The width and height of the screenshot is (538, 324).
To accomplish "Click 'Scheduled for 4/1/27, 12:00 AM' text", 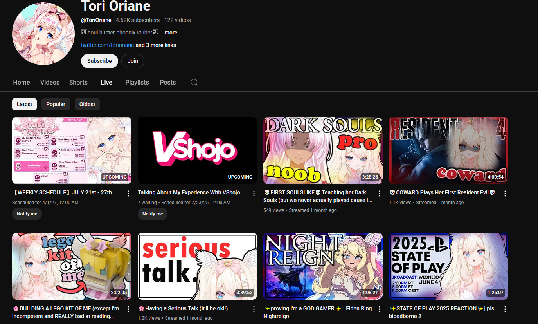I will 45,203.
